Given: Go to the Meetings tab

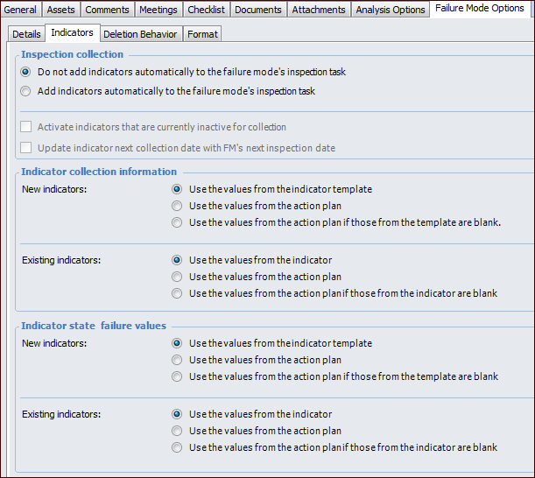Looking at the screenshot, I should pos(158,10).
